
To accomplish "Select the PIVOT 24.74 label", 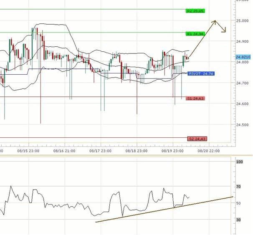I will 201,74.
